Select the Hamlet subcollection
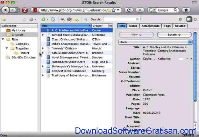The width and height of the screenshot is (199, 137). click(x=24, y=53)
